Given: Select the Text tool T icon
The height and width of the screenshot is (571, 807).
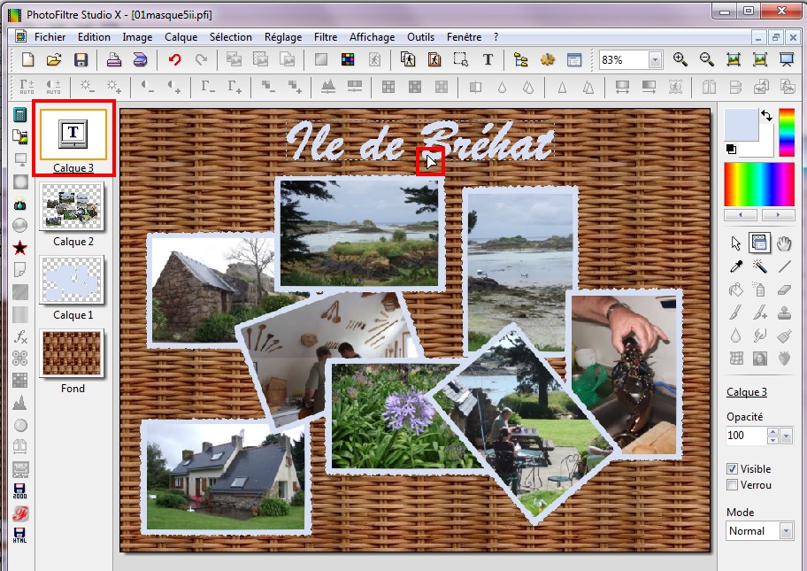Looking at the screenshot, I should coord(488,59).
